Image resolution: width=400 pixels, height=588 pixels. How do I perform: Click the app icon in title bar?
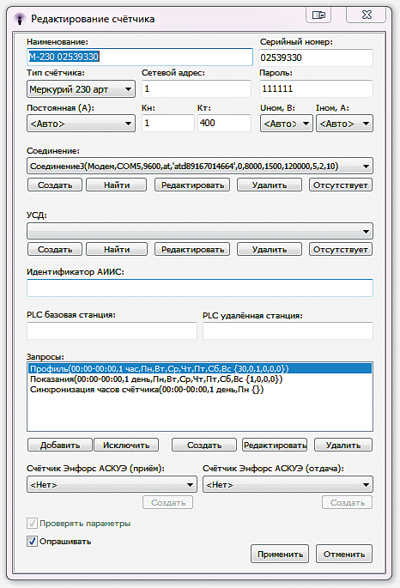tap(20, 18)
